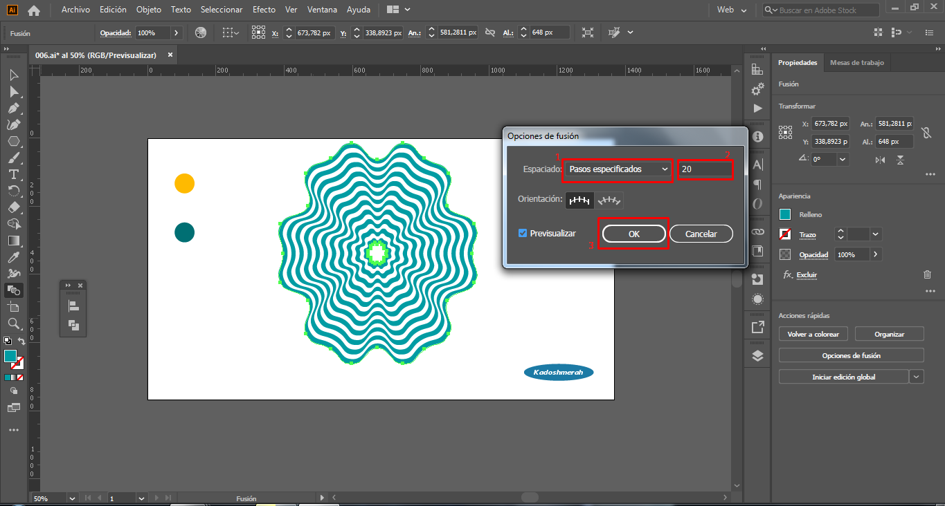
Task: Click the align icon in floating panel
Action: pyautogui.click(x=73, y=306)
